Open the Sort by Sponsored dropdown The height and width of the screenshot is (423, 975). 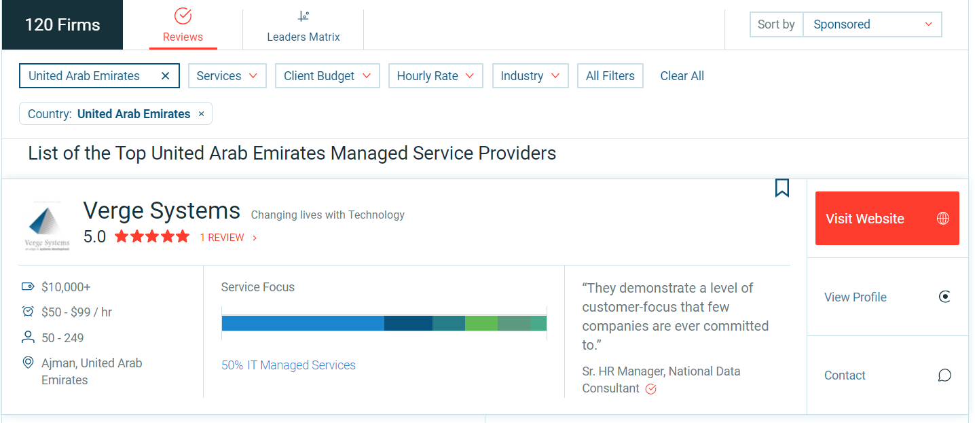pos(872,24)
